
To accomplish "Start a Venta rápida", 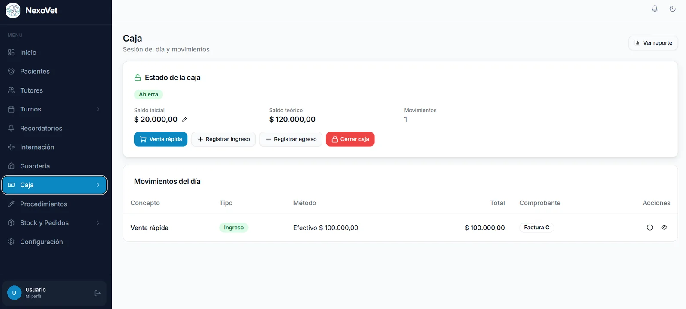I will click(x=161, y=139).
